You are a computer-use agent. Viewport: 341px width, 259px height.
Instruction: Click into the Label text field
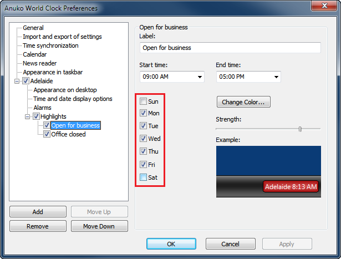point(230,48)
